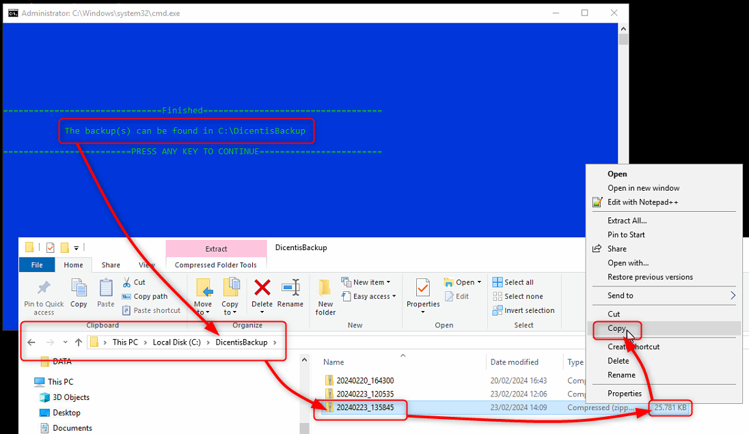Click This PC breadcrumb
Viewport: 749px width, 434px height.
[x=125, y=342]
